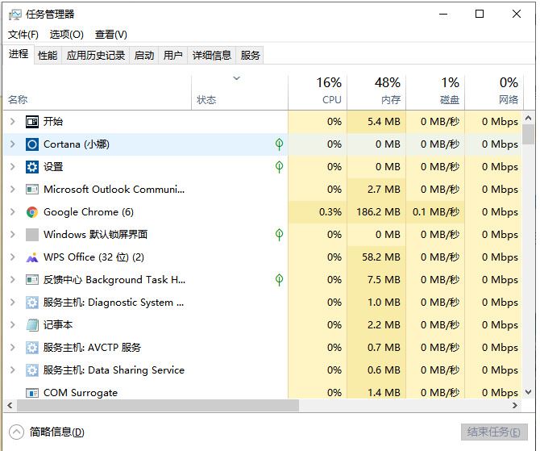Click the 结束任务 button
The width and height of the screenshot is (540, 451).
click(494, 432)
